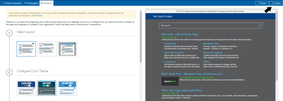
Task: Click the Publish button
Action: (x=276, y=3)
